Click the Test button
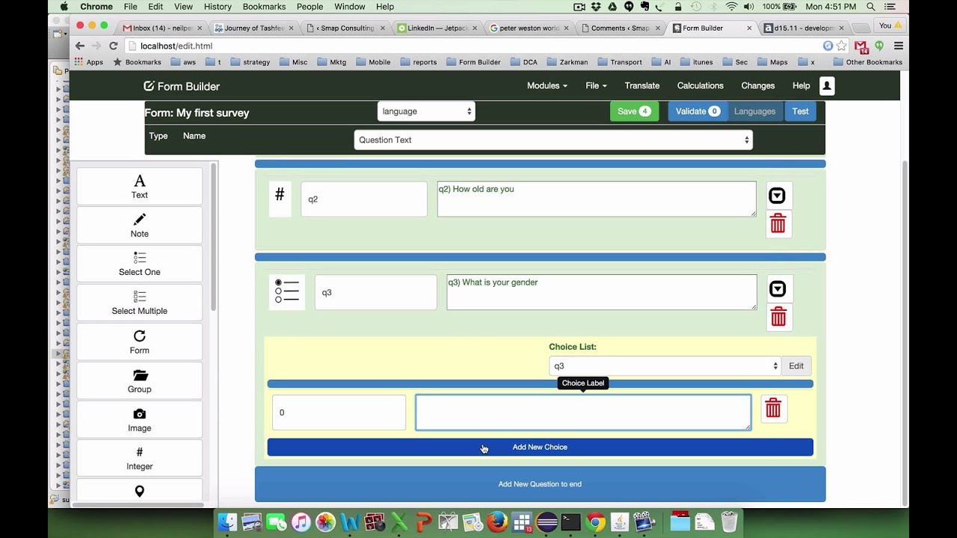 [x=800, y=111]
